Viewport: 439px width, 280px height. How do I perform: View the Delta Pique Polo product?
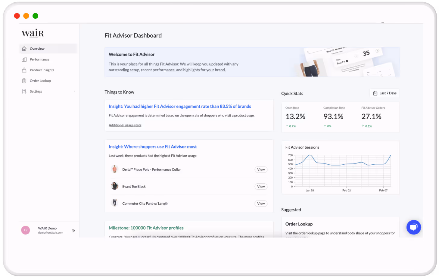261,170
